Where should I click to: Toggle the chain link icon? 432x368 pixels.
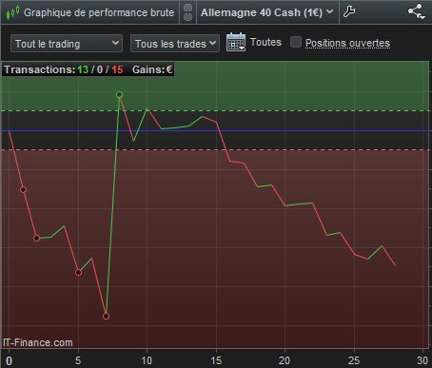click(x=187, y=12)
